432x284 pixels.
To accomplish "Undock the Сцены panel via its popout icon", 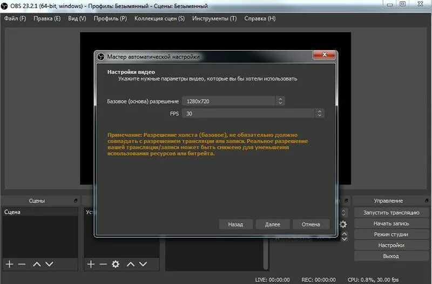I will (76, 200).
